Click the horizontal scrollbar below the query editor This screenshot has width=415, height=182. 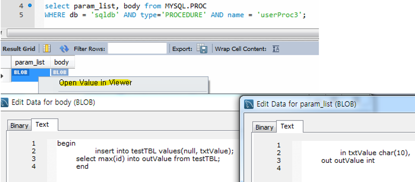pos(162,33)
